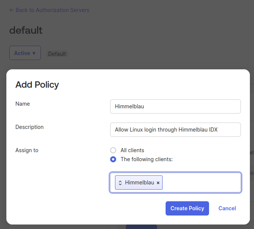Open the Active status dropdown
Screen dimensions: 254x229
point(25,53)
